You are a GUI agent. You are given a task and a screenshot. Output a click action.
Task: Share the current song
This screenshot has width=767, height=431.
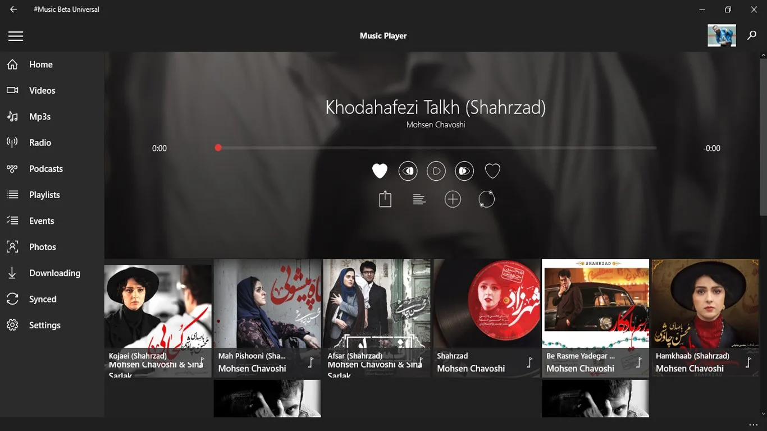click(385, 199)
